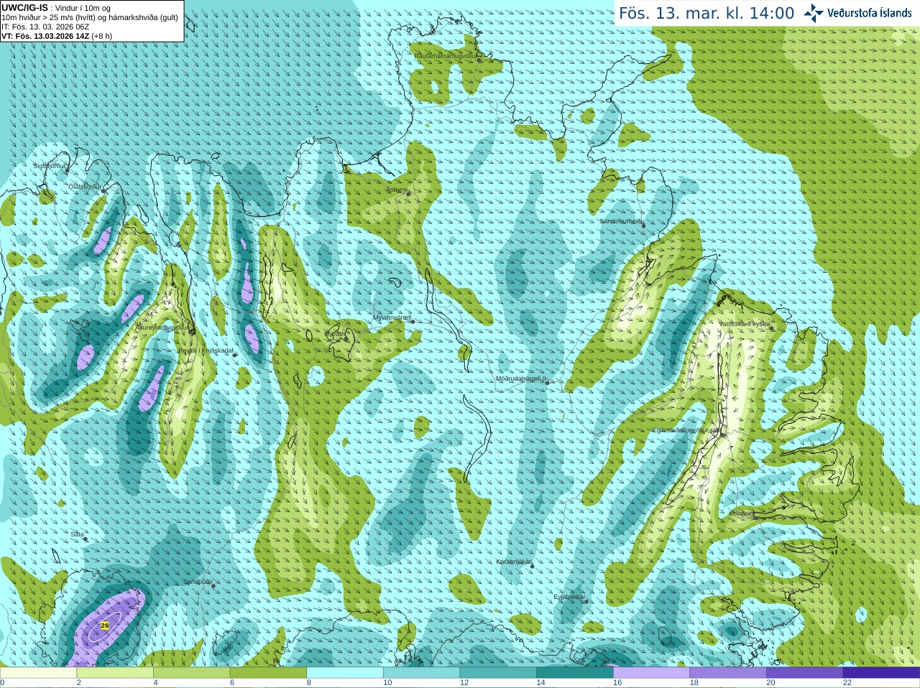This screenshot has height=688, width=920.
Task: Click the 14–16 m/s legend swatch
Action: 575,673
